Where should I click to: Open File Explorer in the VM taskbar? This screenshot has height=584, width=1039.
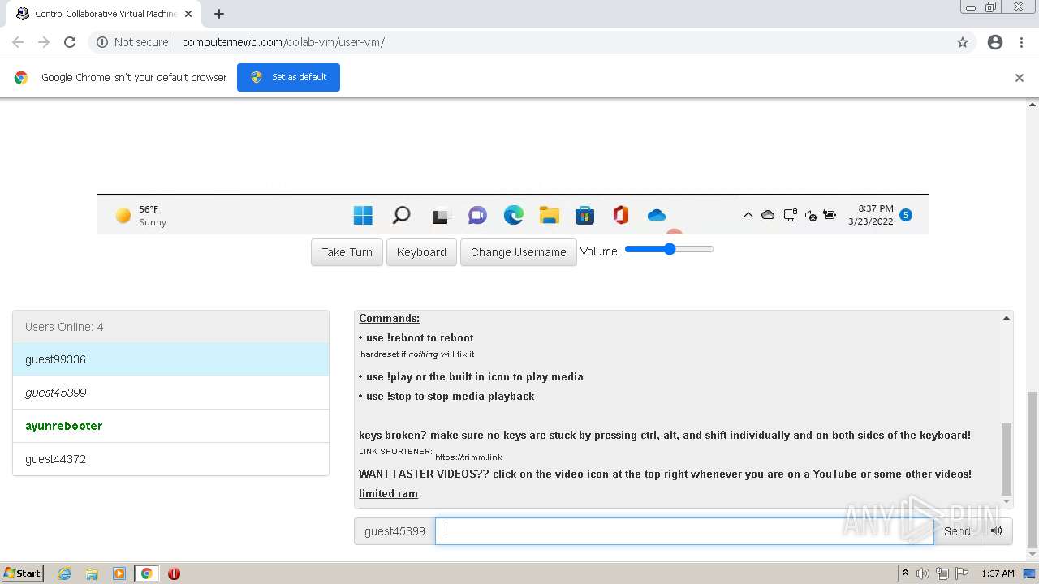click(x=550, y=215)
